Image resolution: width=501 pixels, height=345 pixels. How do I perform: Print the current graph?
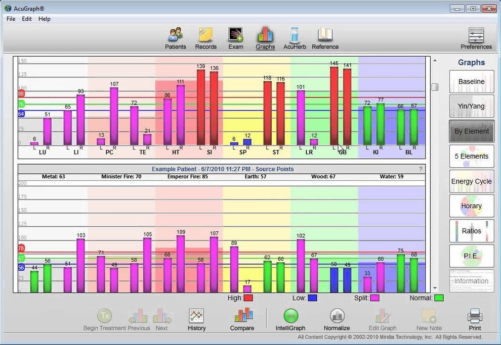tap(475, 320)
